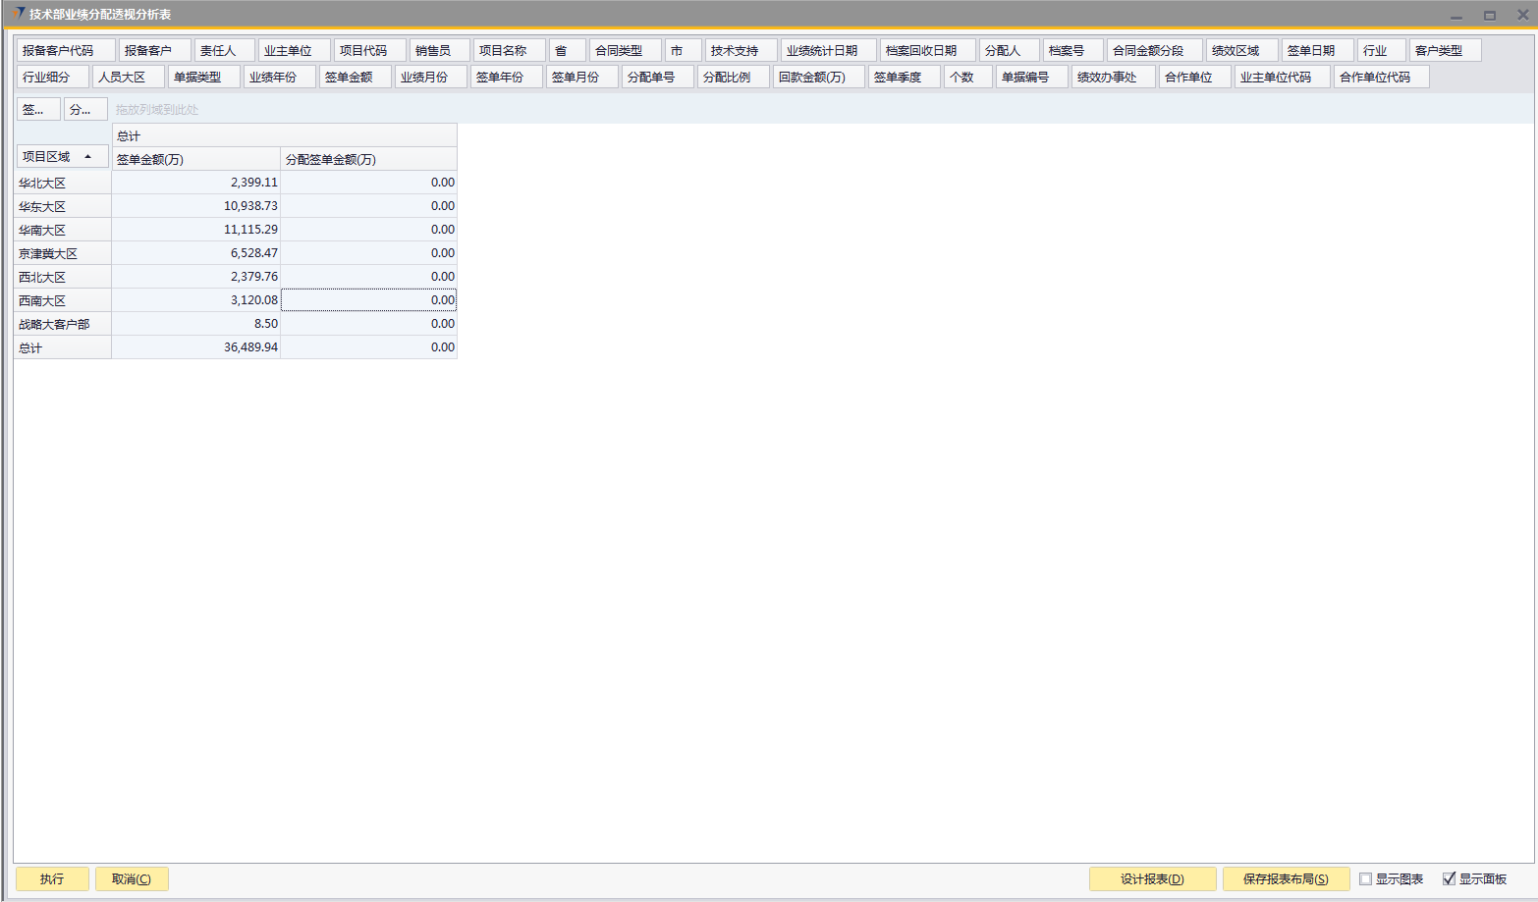This screenshot has width=1538, height=902.
Task: Close the 技术部业绩分配透视分析表 window
Action: coord(1522,15)
